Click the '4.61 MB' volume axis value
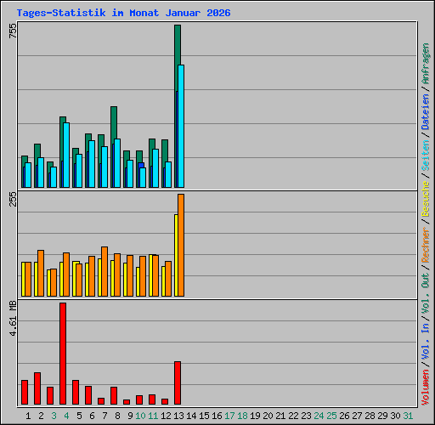The height and width of the screenshot is (425, 435). point(13,318)
